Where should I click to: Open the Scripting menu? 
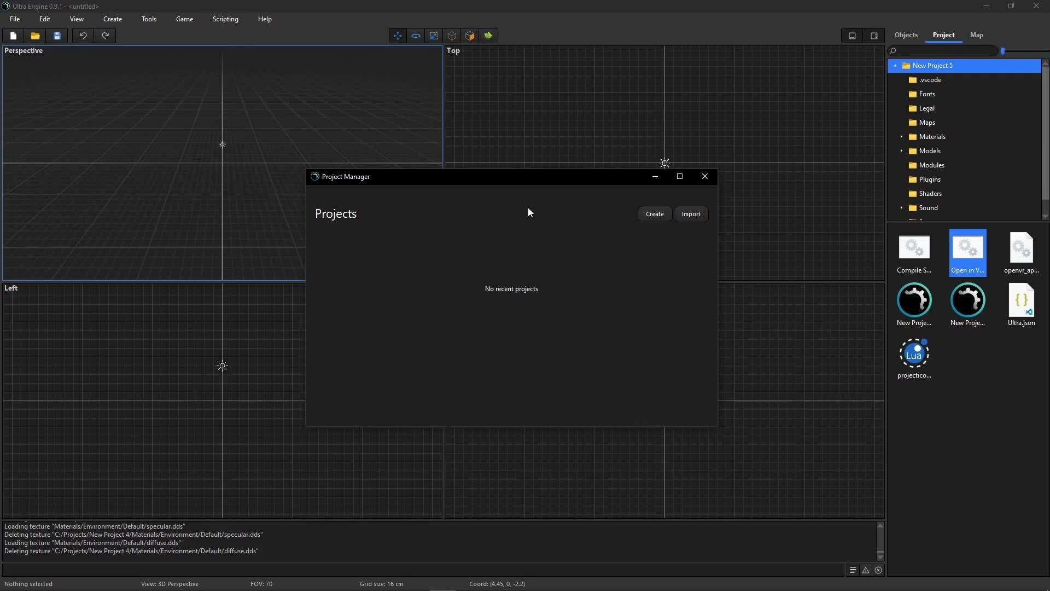click(225, 19)
